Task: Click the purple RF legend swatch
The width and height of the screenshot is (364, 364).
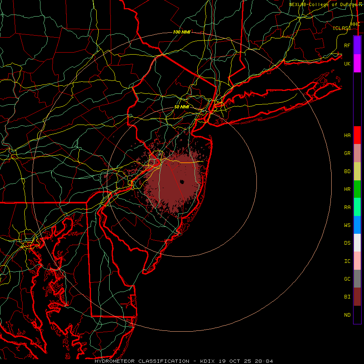Action: pyautogui.click(x=357, y=45)
